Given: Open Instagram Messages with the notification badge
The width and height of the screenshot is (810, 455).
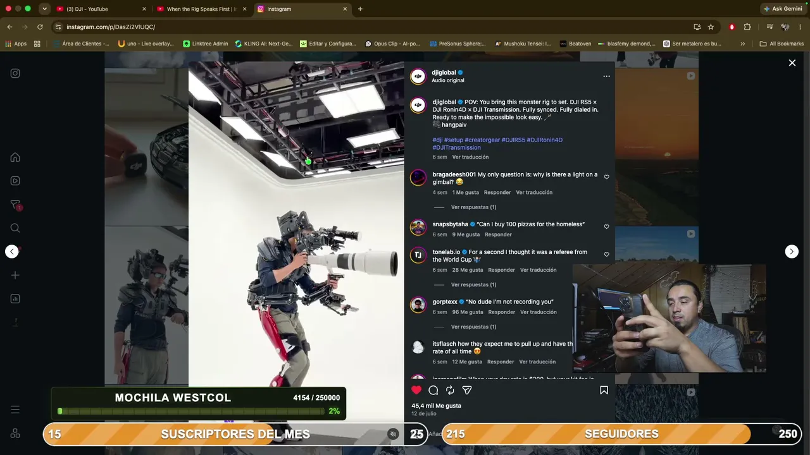Looking at the screenshot, I should pos(16,205).
